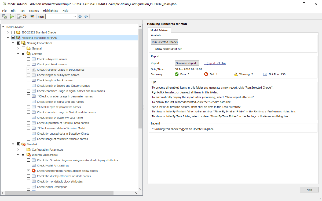Click the Model Advisor dashboard toolbar icon
The image size is (322, 201).
click(x=32, y=17)
